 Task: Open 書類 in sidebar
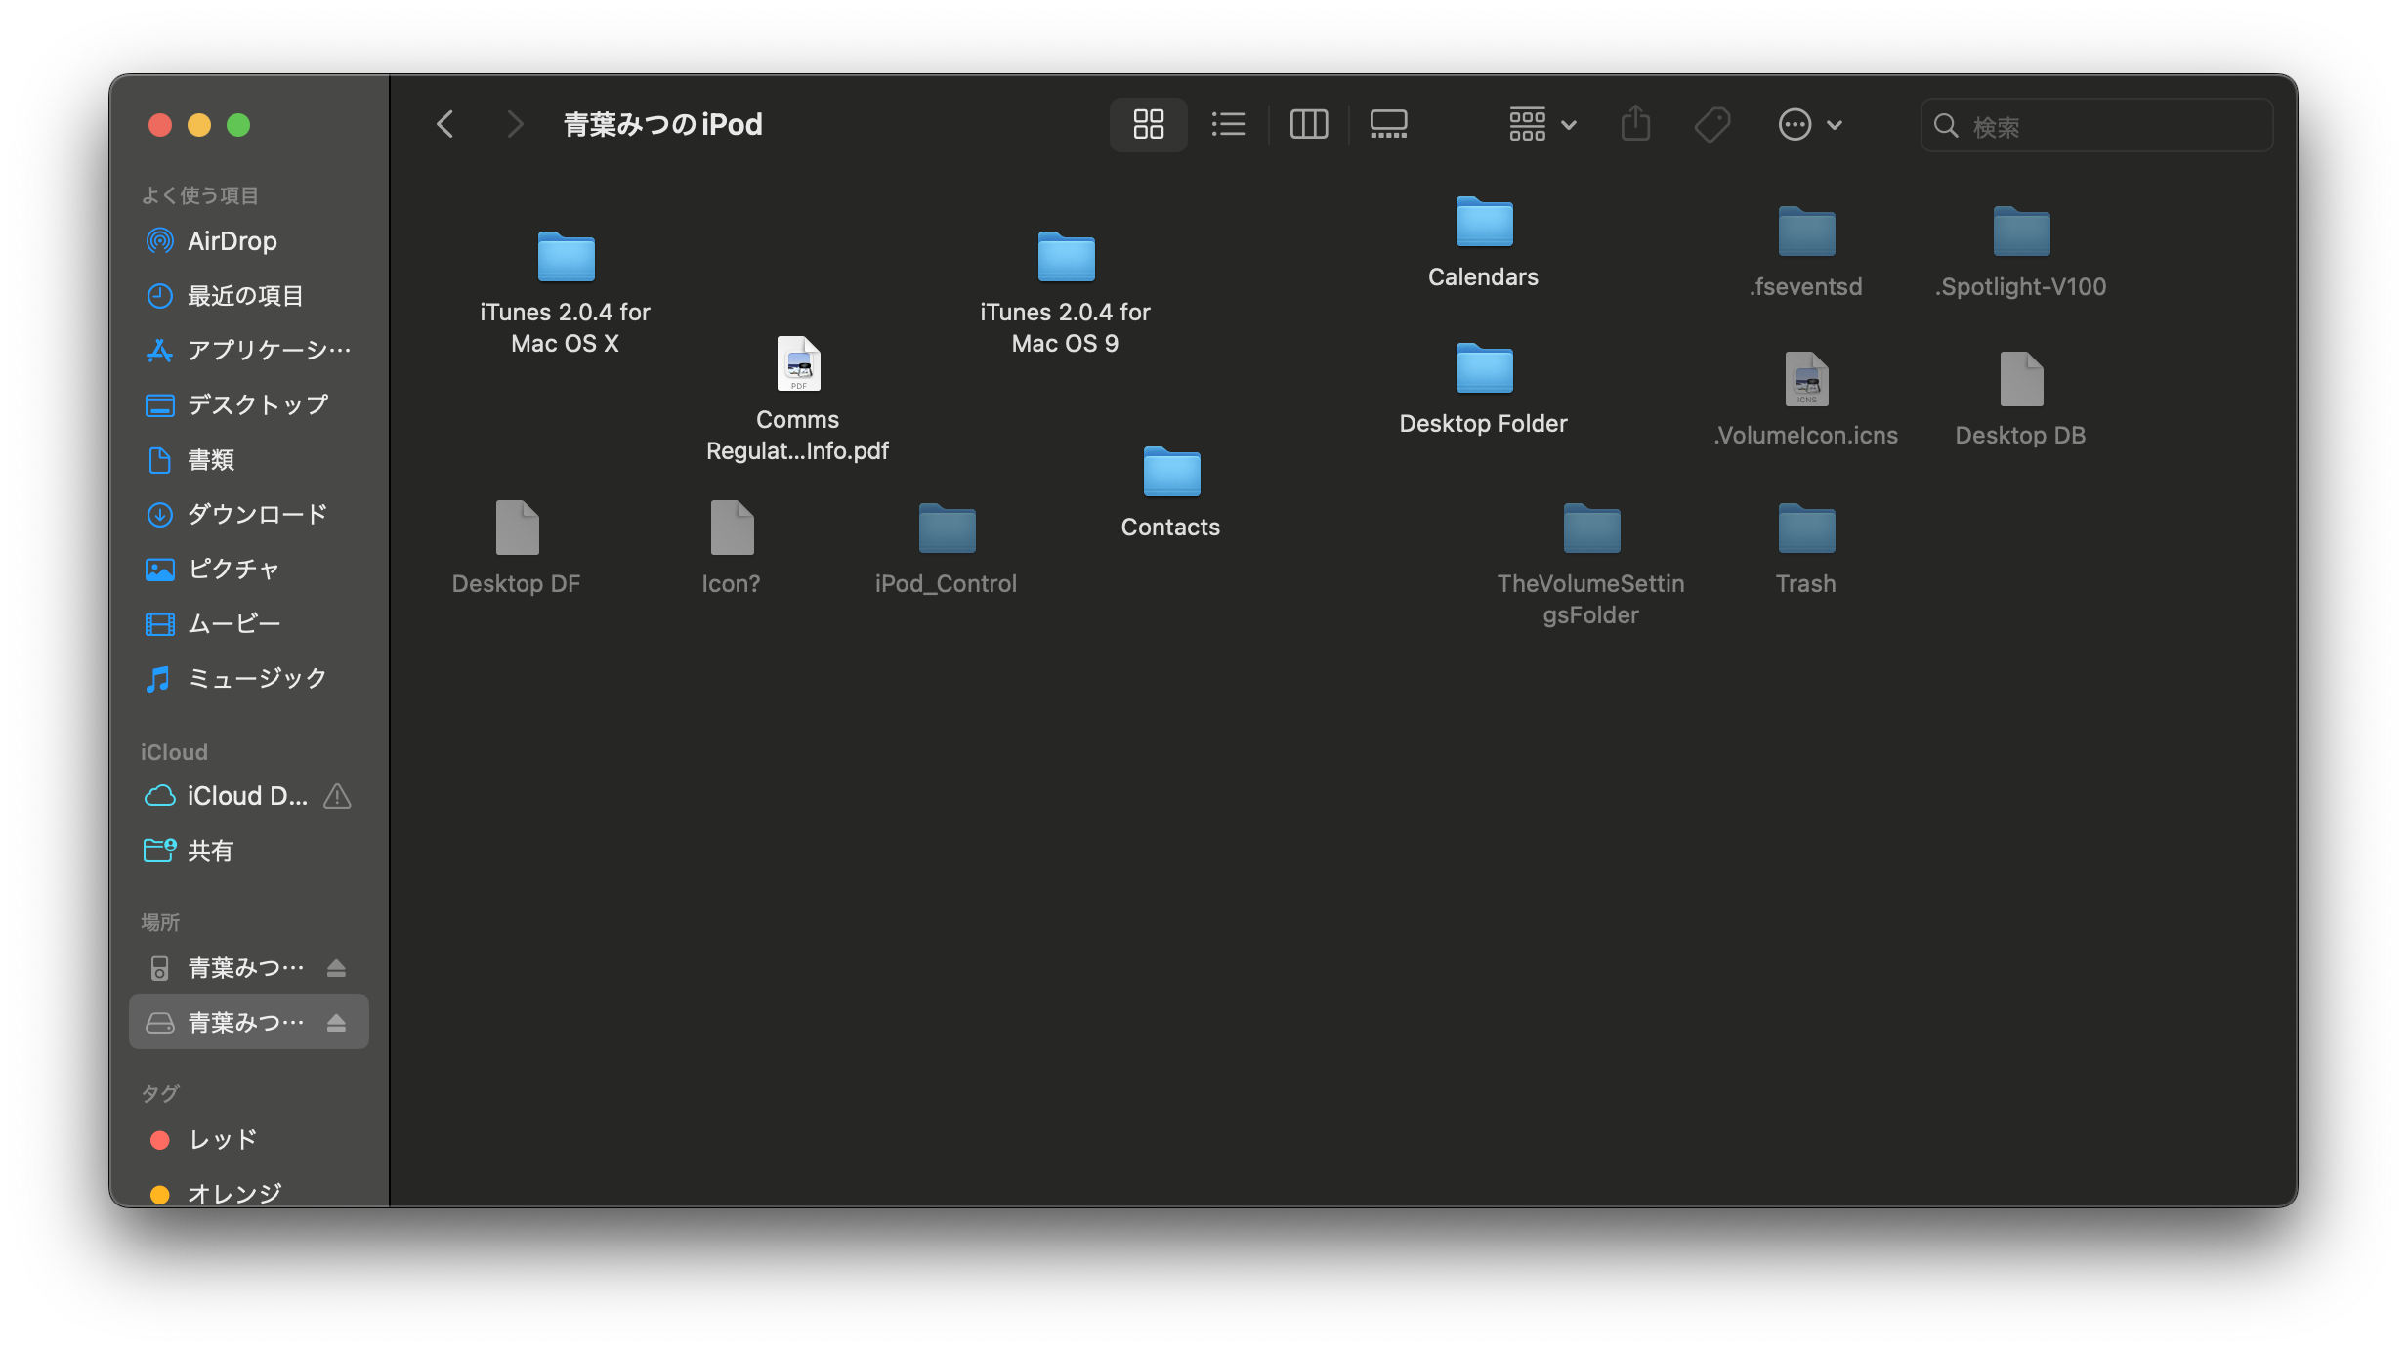point(248,459)
